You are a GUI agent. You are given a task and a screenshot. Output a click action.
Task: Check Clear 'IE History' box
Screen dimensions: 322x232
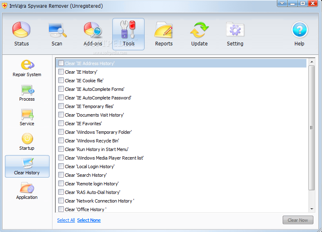(61, 72)
